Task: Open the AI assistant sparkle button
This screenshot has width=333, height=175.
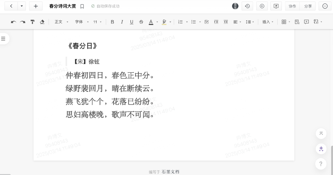Action: 321,149
